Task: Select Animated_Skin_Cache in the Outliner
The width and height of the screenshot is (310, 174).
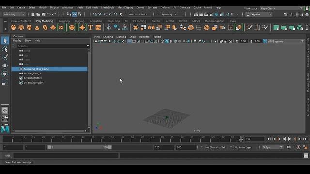Action: [x=49, y=69]
